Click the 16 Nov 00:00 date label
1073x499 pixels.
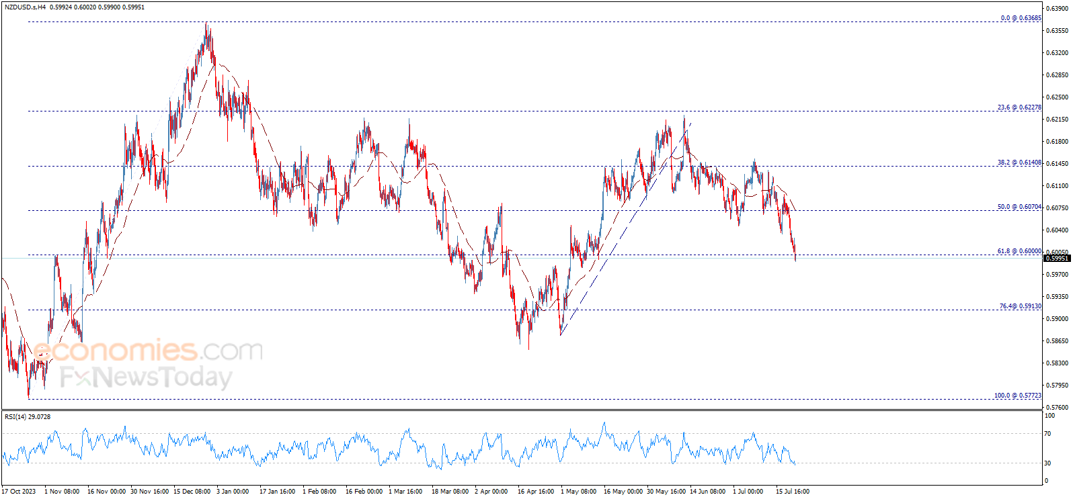point(106,492)
